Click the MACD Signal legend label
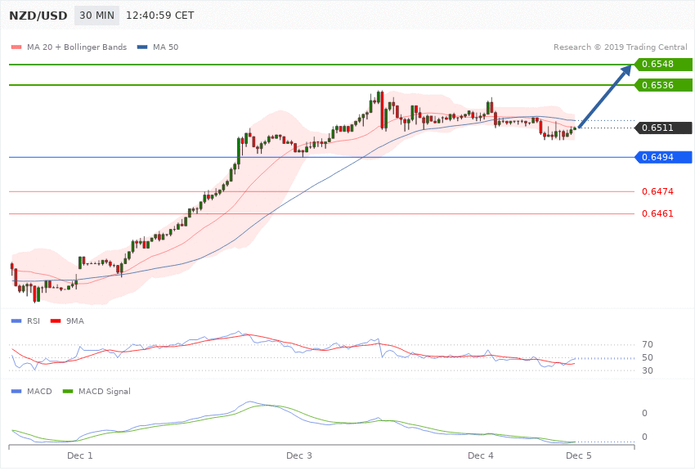 click(105, 391)
